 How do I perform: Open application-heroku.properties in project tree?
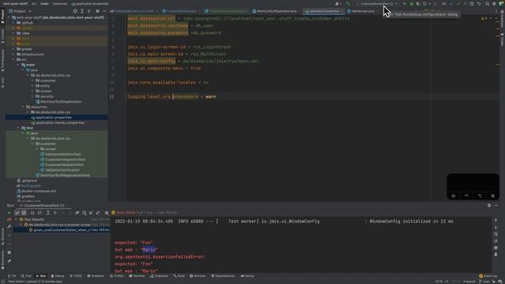pyautogui.click(x=60, y=123)
